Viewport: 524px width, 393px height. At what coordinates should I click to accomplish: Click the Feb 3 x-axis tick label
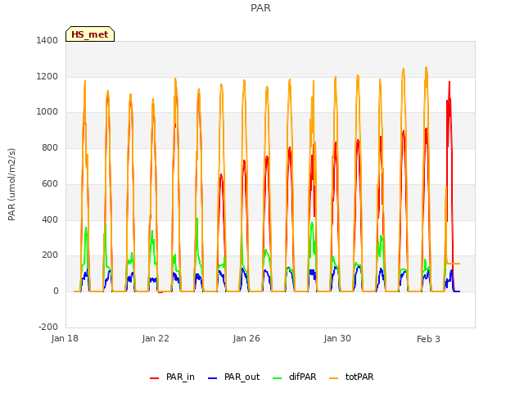428,339
